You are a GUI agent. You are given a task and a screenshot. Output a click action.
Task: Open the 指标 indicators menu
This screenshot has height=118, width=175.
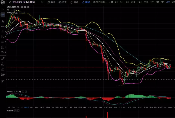click(51, 2)
